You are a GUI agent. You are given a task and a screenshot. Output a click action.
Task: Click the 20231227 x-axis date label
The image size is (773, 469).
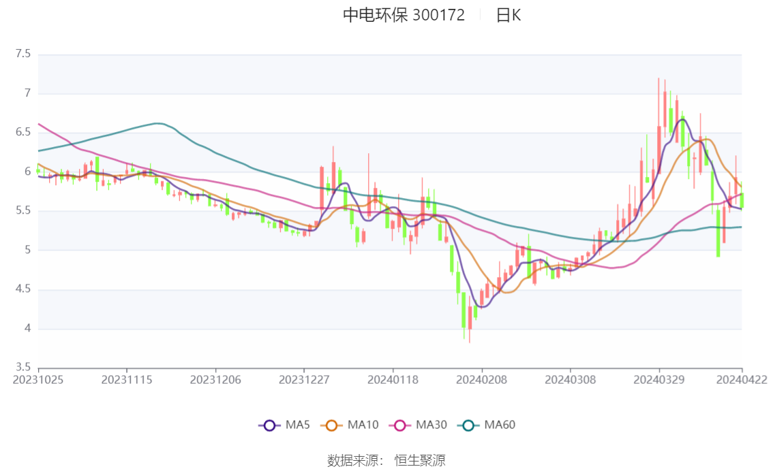pyautogui.click(x=304, y=380)
